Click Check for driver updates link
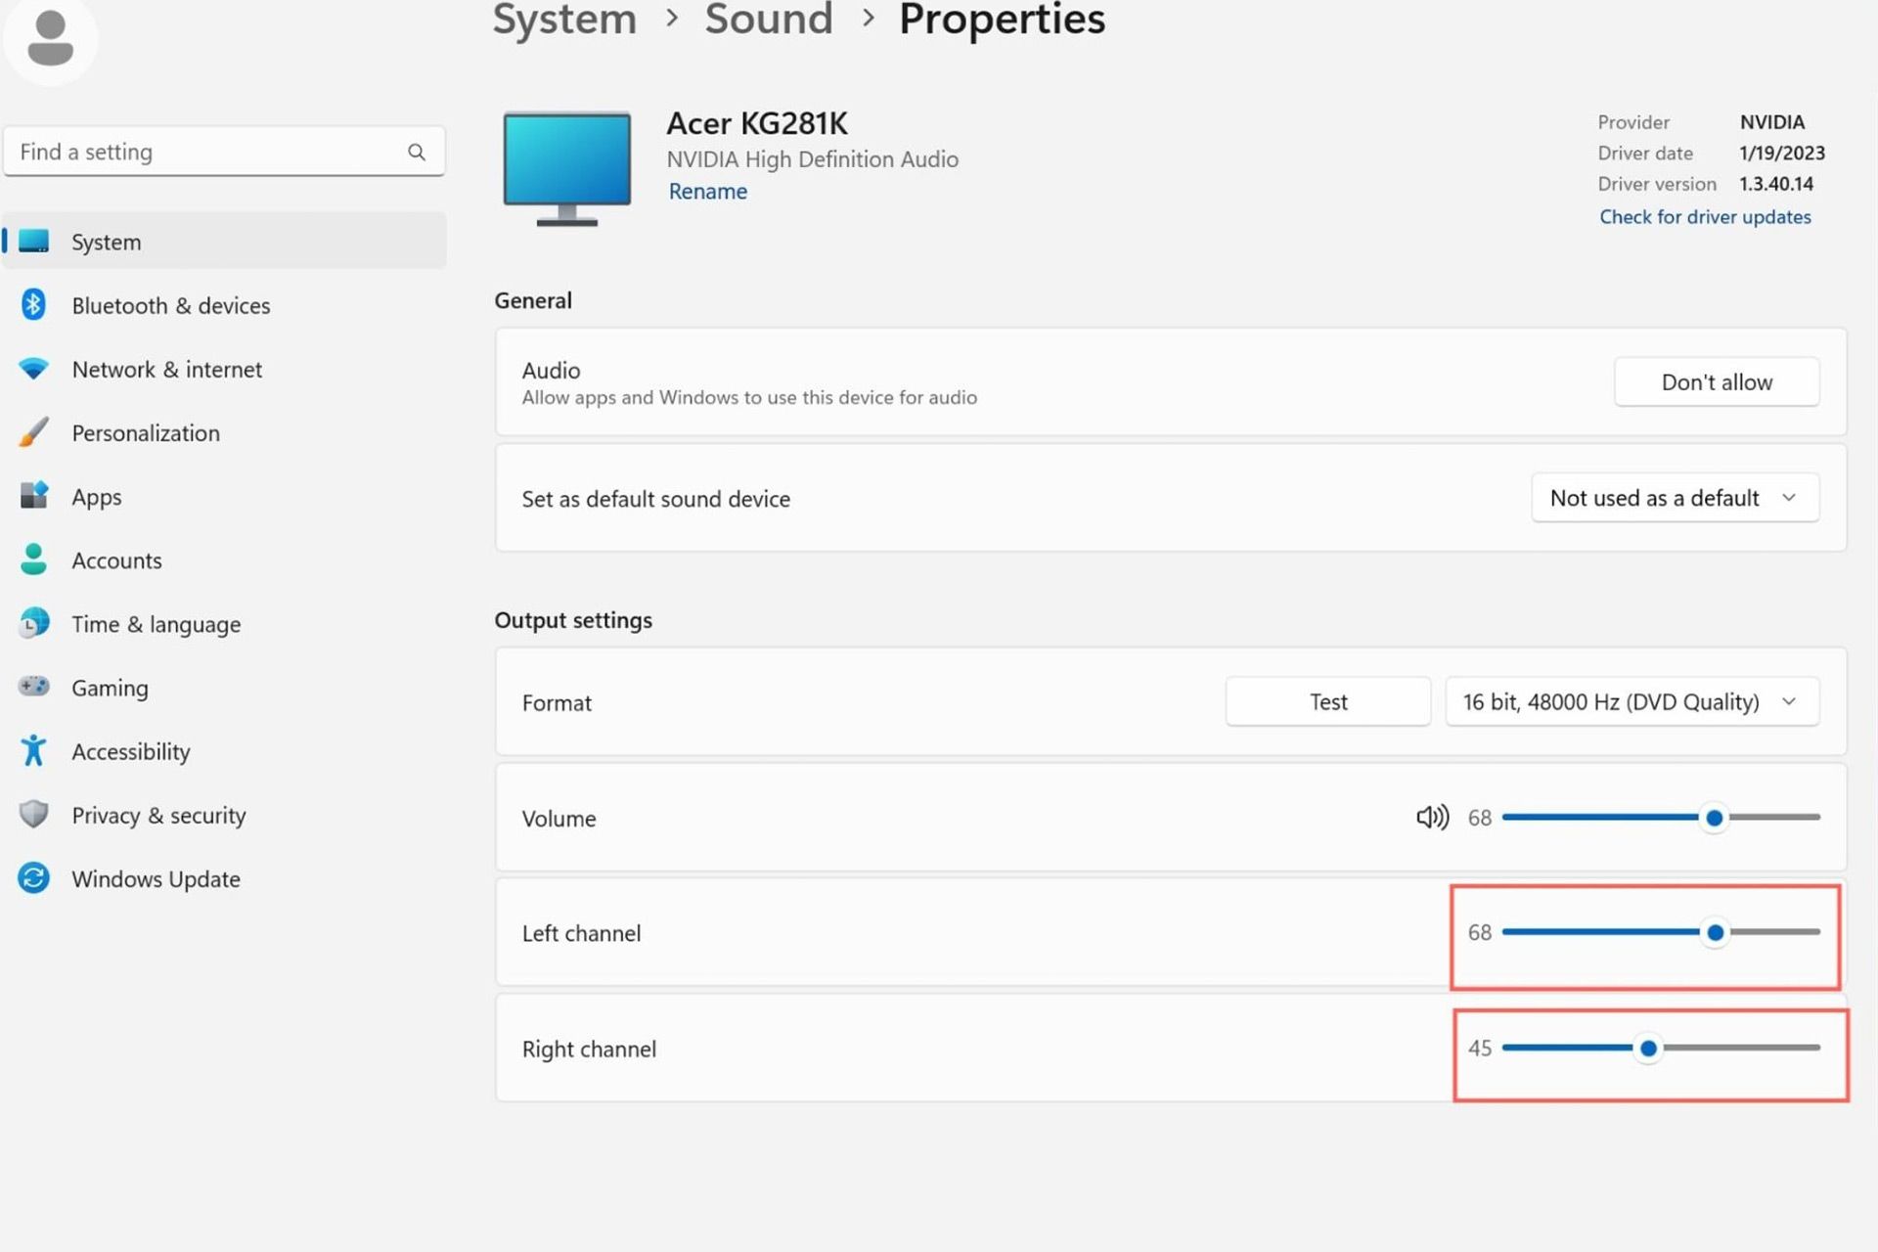The width and height of the screenshot is (1878, 1252). click(x=1705, y=214)
